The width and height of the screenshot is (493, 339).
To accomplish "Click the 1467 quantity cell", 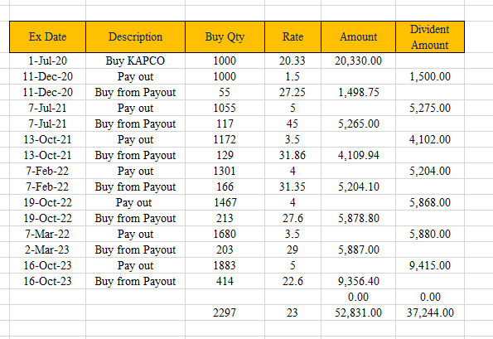I will [225, 202].
